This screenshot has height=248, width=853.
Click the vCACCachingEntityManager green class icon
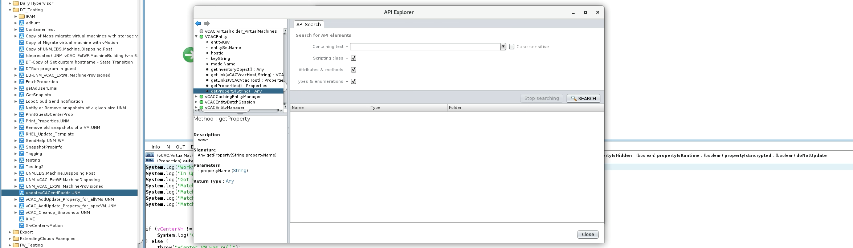point(201,97)
